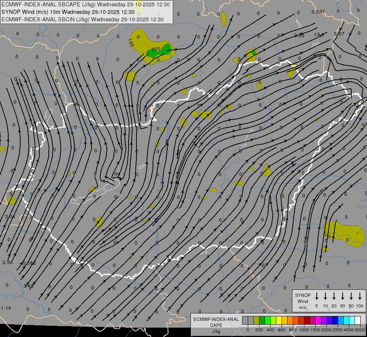Select the olive CAPE legend swatch
Image resolution: width=367 pixels, height=337 pixels.
tap(256, 320)
